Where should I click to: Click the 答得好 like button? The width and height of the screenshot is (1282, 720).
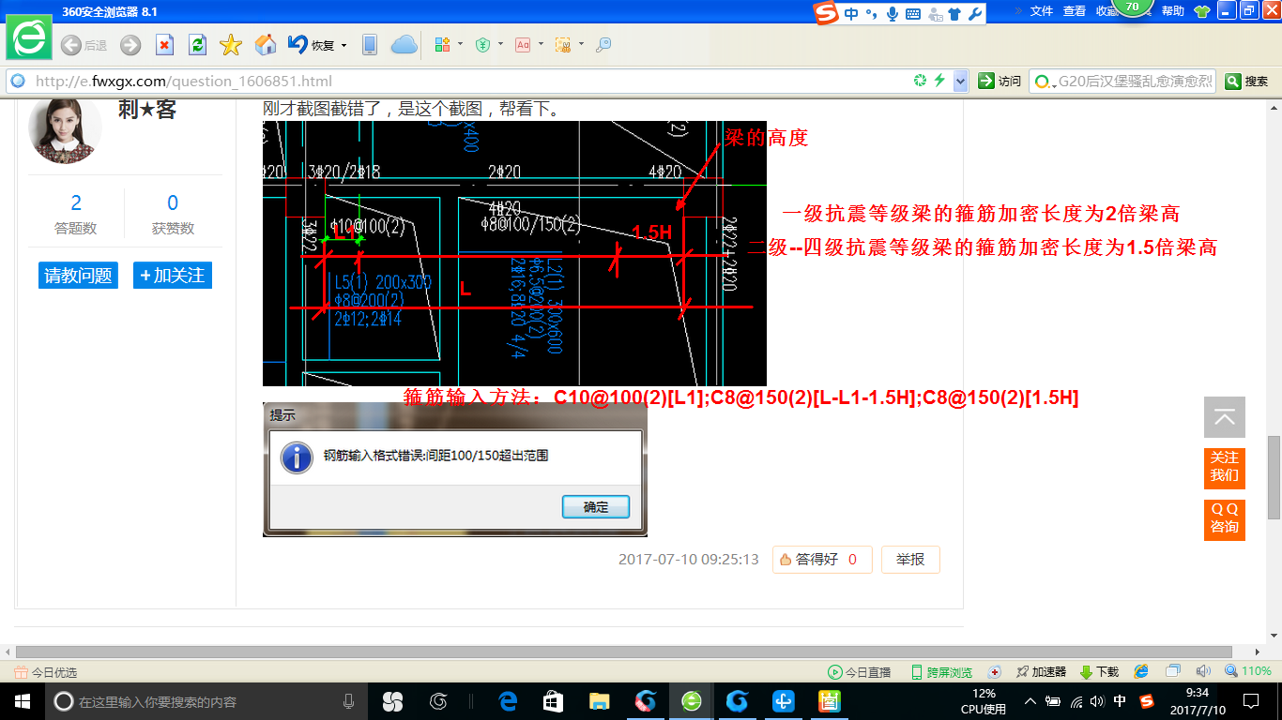[822, 560]
